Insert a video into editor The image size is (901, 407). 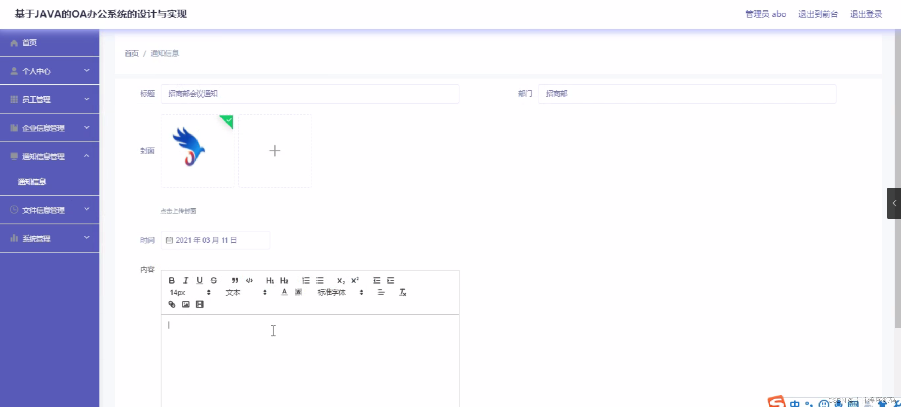tap(200, 304)
